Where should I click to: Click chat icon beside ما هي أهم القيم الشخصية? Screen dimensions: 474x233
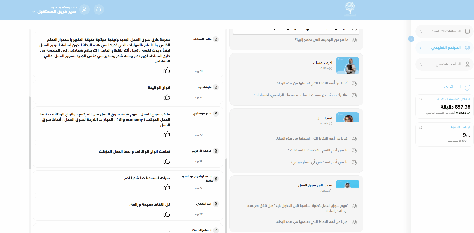pyautogui.click(x=354, y=150)
